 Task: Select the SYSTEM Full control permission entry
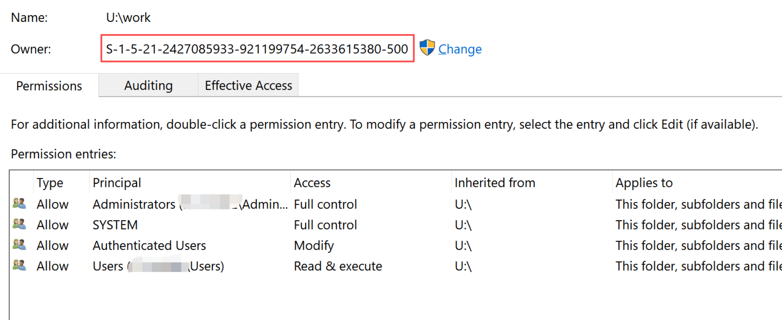tap(396, 224)
